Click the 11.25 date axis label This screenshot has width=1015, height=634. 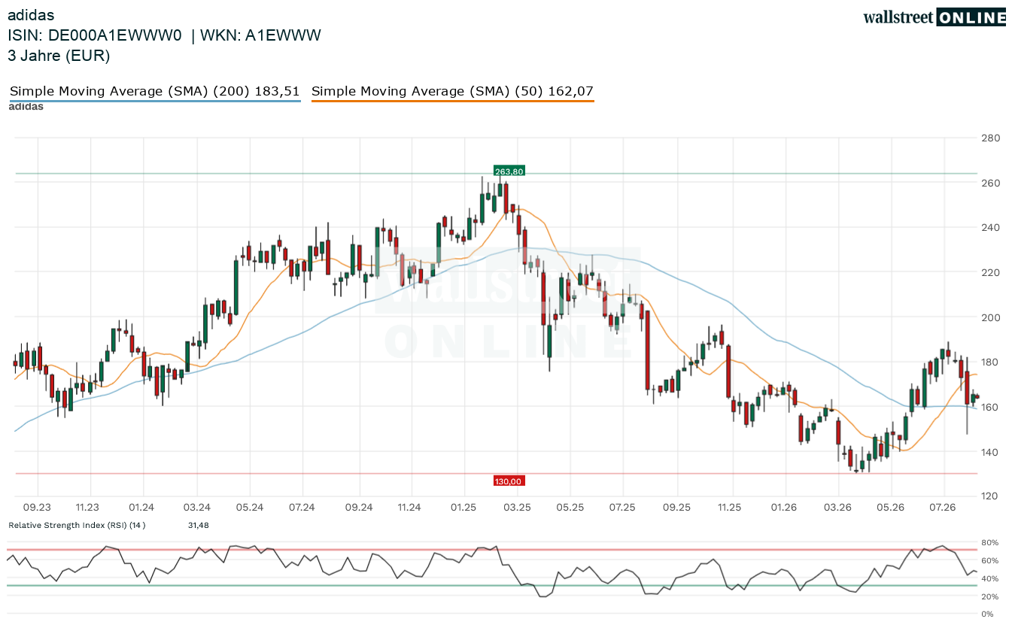[x=730, y=508]
